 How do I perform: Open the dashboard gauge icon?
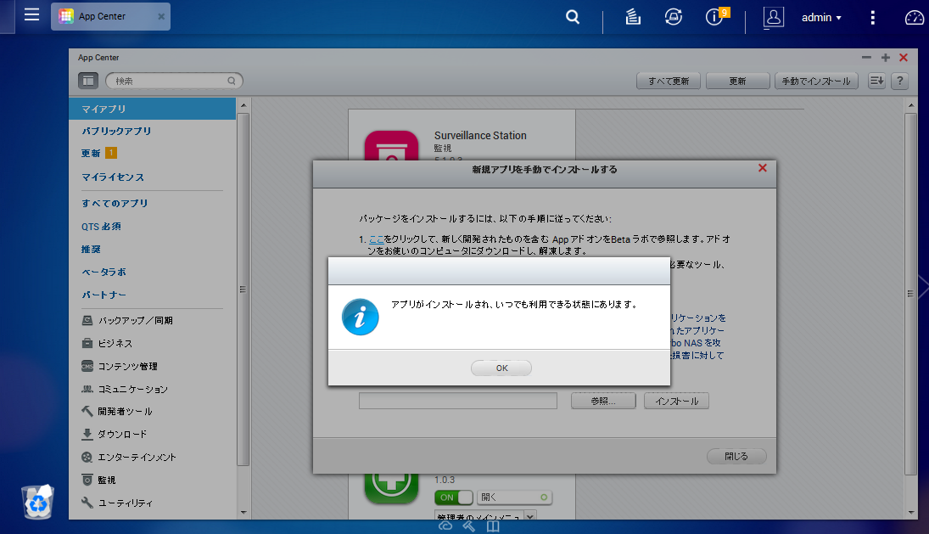914,17
